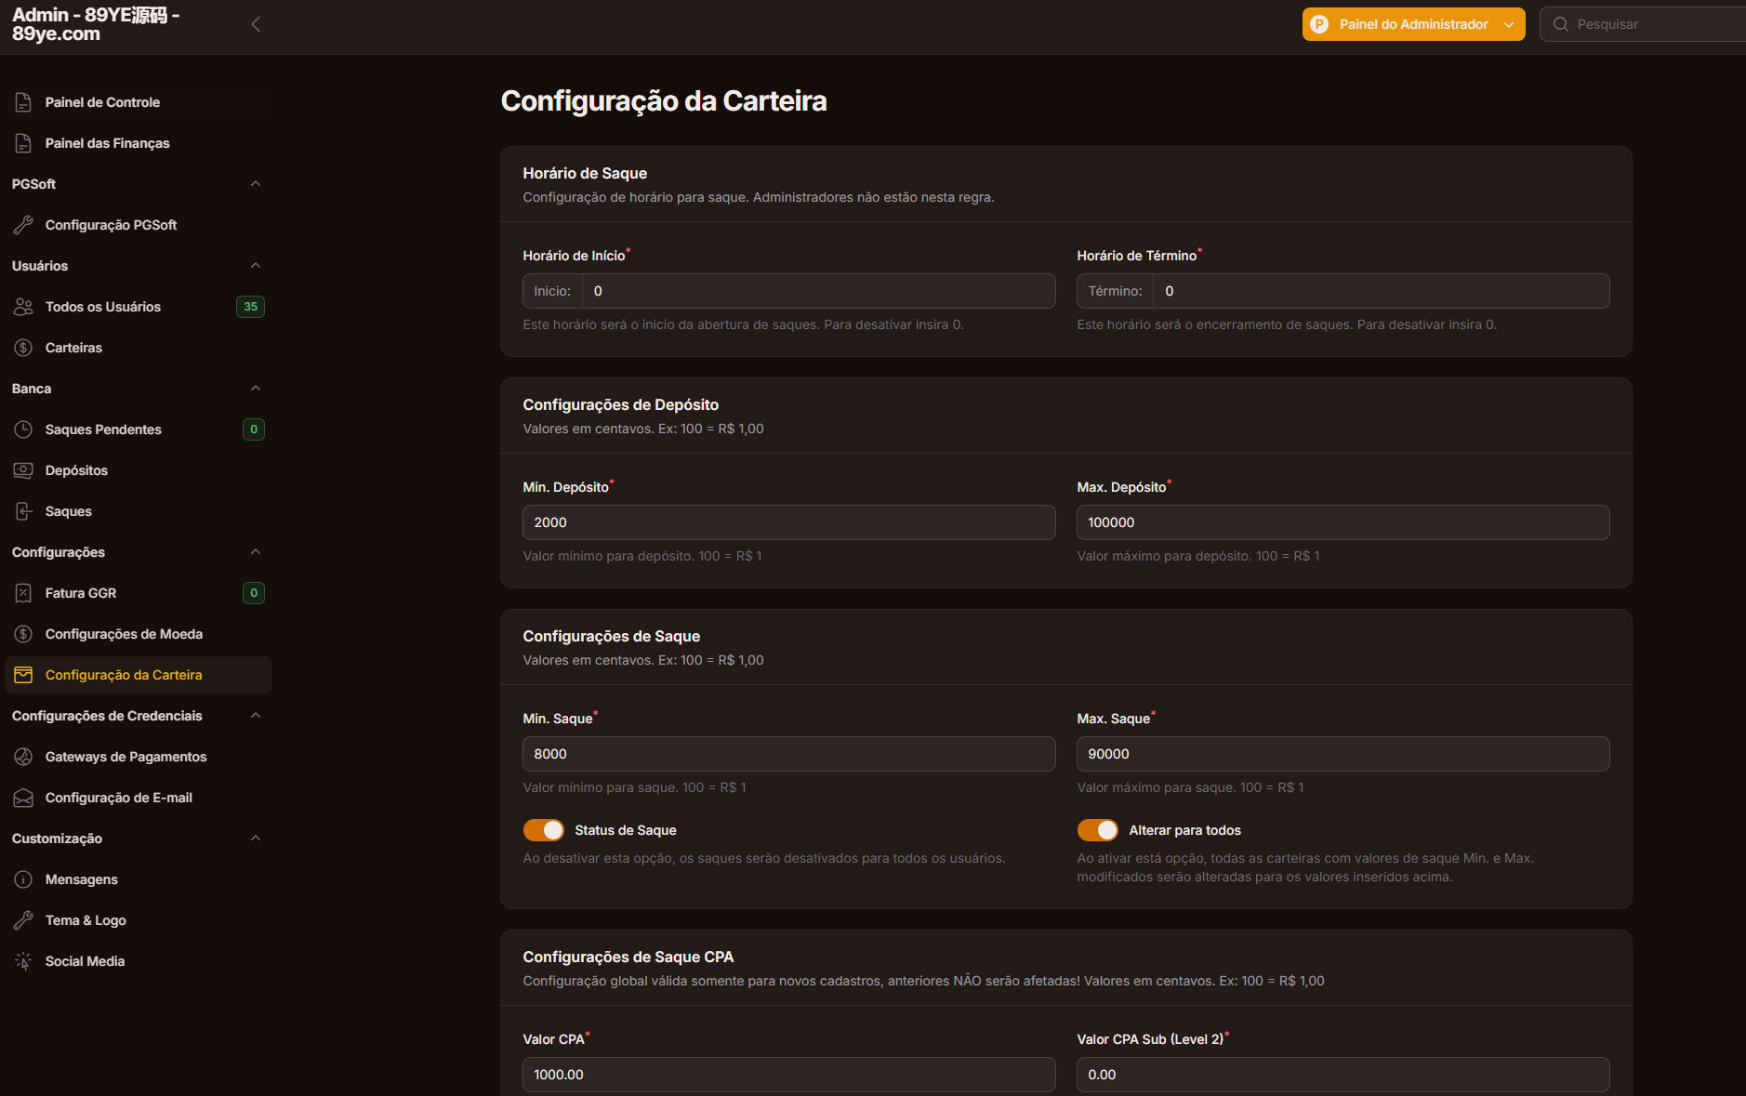
Task: Toggle the Status de Saque switch
Action: (x=544, y=830)
